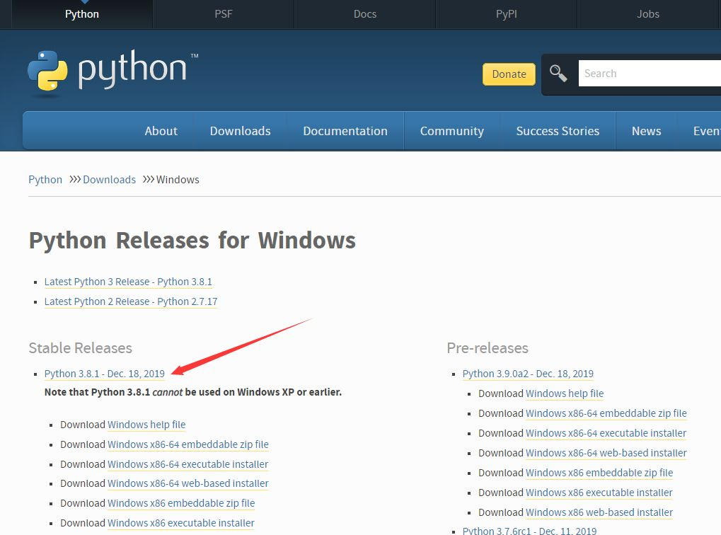This screenshot has height=535, width=721.
Task: Download stable Windows x86-64 web-based installer
Action: click(x=188, y=483)
